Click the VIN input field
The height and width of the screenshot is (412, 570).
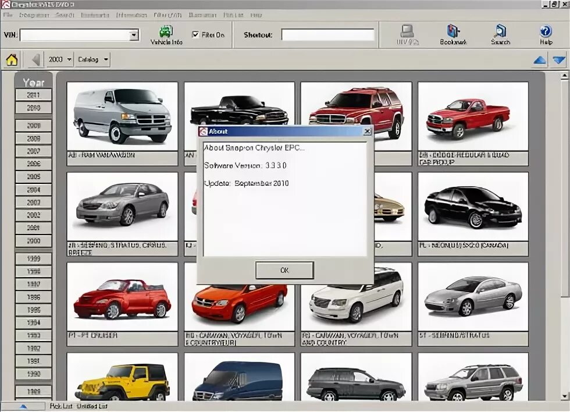tap(75, 35)
